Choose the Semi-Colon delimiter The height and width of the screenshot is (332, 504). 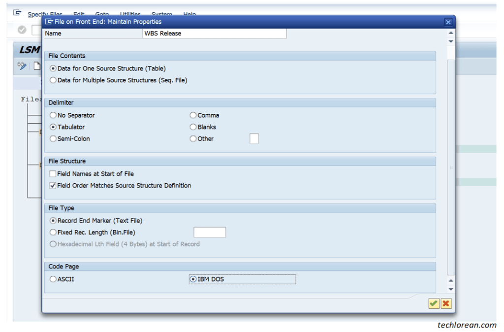pos(53,138)
